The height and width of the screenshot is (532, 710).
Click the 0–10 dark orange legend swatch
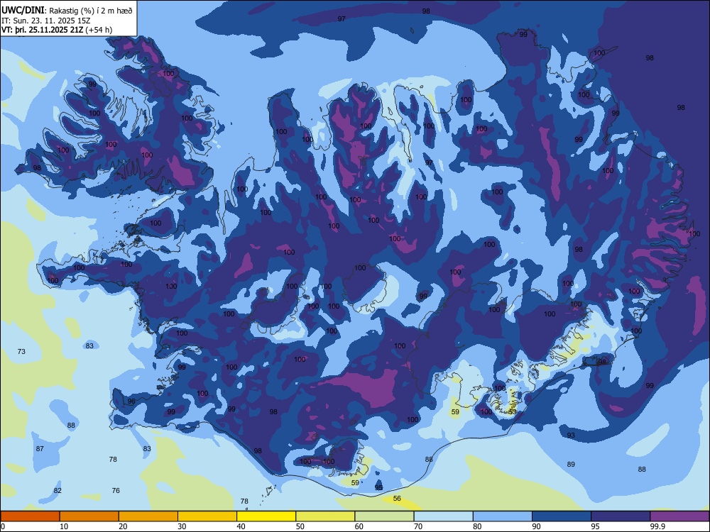(30, 516)
